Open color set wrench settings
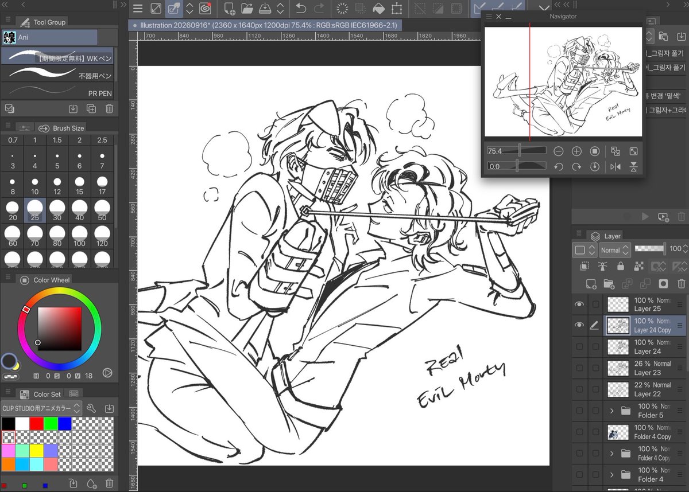Image resolution: width=689 pixels, height=492 pixels. tap(91, 408)
